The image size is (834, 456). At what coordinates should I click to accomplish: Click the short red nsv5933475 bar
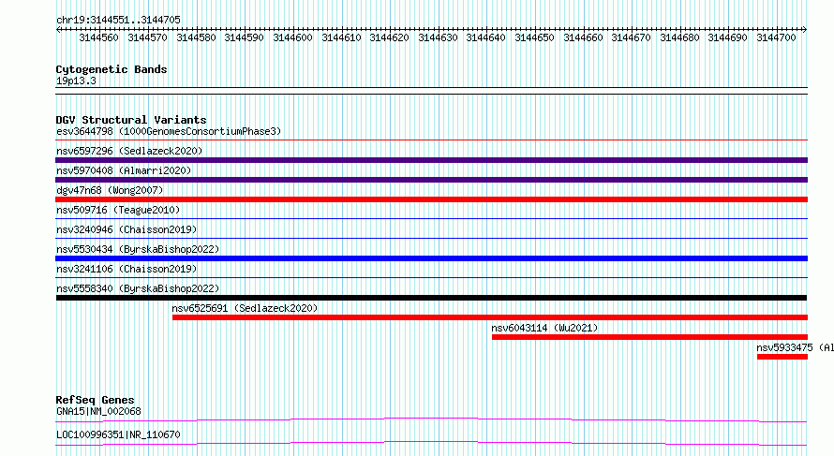coord(782,357)
